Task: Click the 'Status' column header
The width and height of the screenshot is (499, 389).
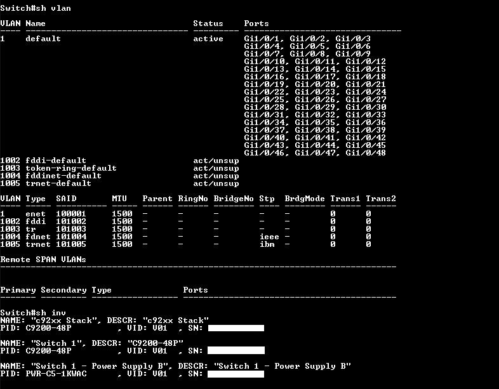Action: [x=208, y=23]
